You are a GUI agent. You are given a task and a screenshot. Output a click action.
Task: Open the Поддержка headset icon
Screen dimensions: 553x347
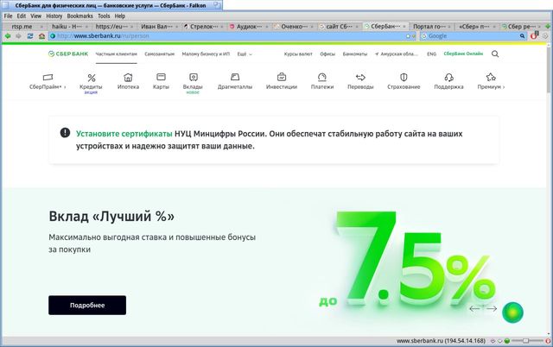(x=448, y=77)
